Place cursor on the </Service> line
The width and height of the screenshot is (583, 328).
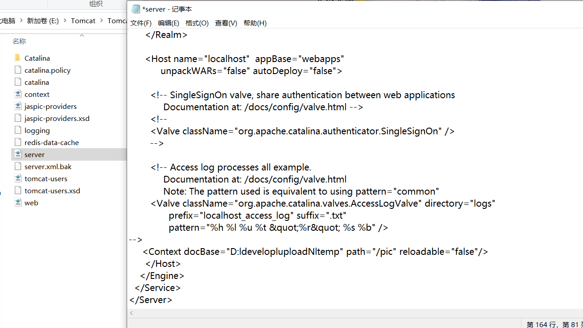[x=157, y=288]
